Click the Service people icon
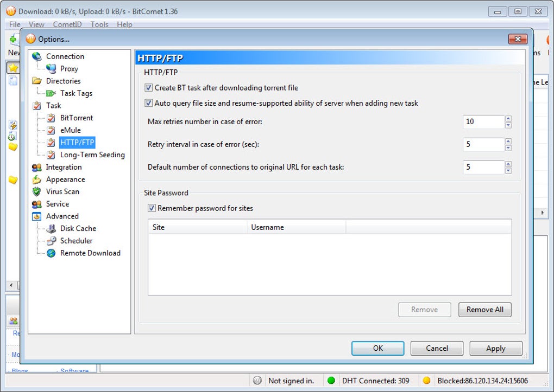The height and width of the screenshot is (392, 554). tap(37, 204)
